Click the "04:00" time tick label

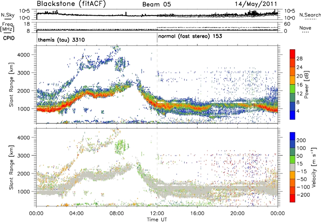tap(77, 214)
